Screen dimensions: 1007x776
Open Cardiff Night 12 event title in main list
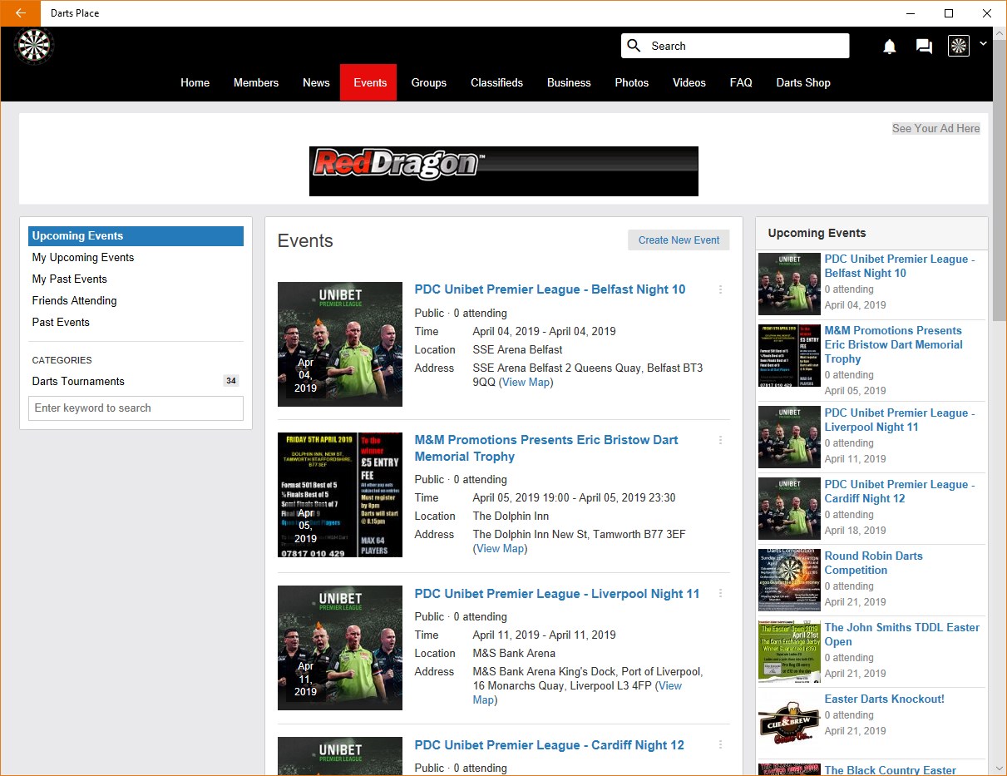pyautogui.click(x=550, y=745)
